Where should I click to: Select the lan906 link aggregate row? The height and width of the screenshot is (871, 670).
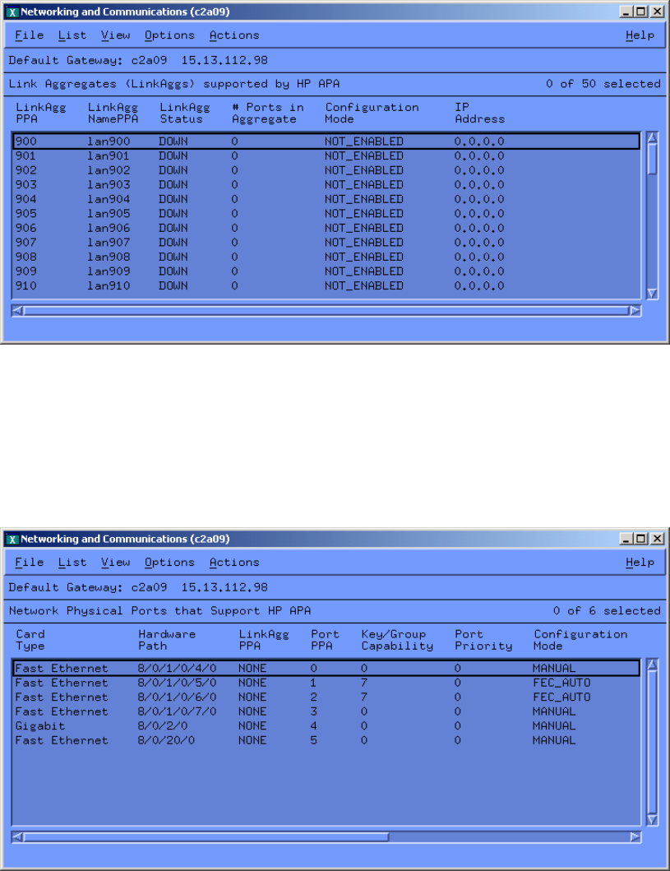point(326,228)
